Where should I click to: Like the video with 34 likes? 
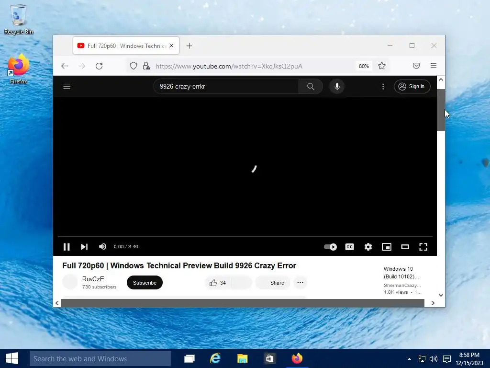pyautogui.click(x=218, y=283)
